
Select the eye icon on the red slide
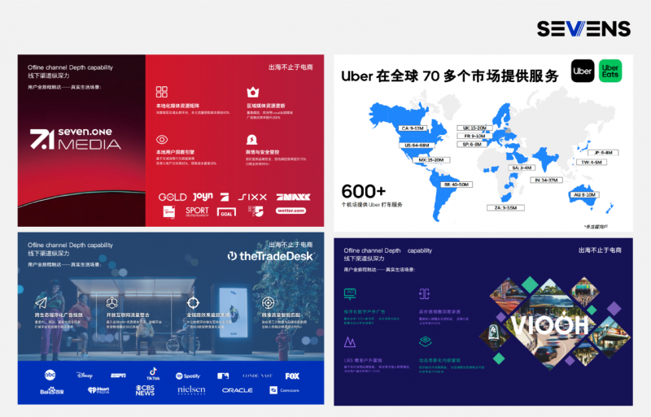(x=162, y=139)
